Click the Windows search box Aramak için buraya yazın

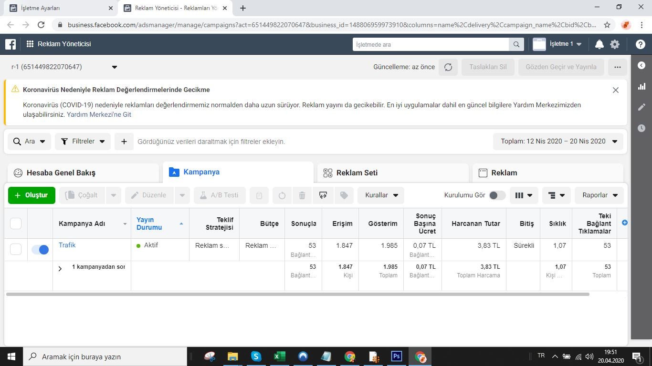[105, 356]
